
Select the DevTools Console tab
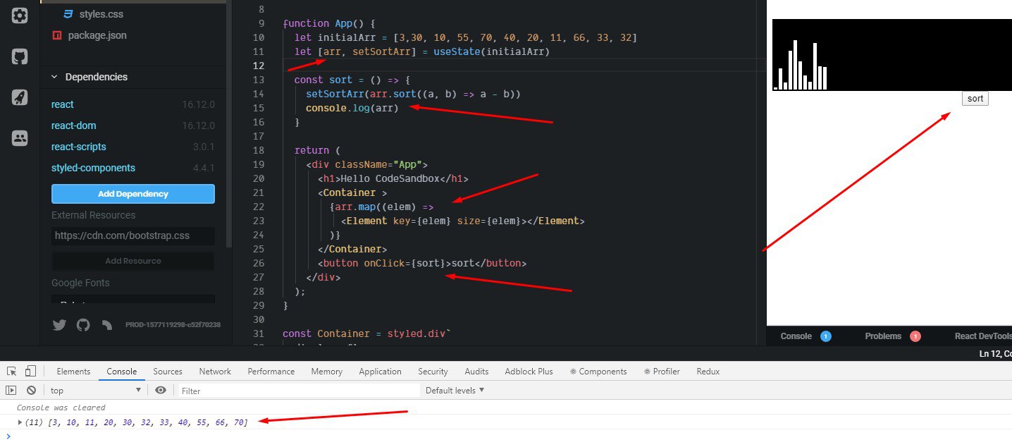coord(121,372)
